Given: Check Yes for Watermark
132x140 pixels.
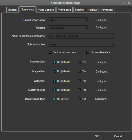Looking at the screenshot, I should [79, 81].
